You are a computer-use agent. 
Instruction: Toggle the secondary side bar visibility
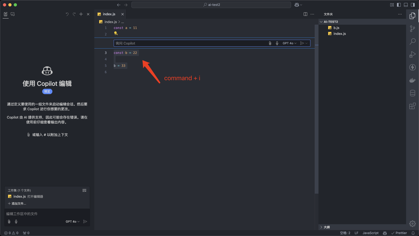(x=413, y=5)
